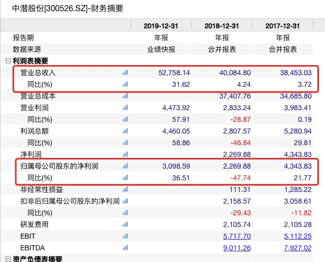
Task: Open EBIT value 5,717.70 link
Action: 237,236
